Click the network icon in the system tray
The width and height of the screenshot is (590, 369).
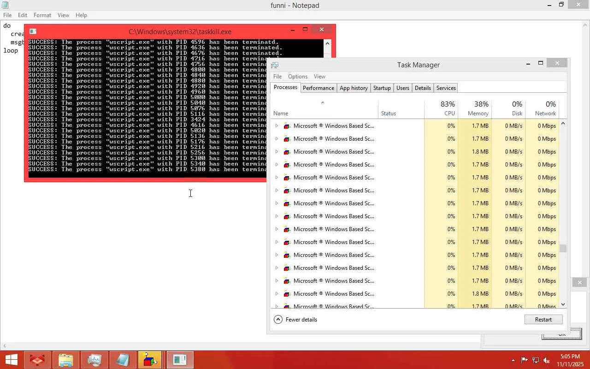(x=536, y=360)
